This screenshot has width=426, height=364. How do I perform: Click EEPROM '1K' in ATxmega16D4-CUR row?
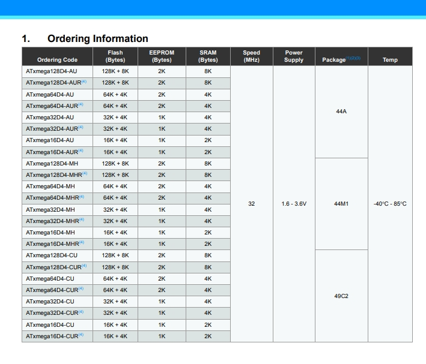pyautogui.click(x=162, y=336)
